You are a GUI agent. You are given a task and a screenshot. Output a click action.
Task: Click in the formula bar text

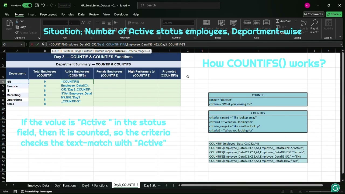coord(193,44)
